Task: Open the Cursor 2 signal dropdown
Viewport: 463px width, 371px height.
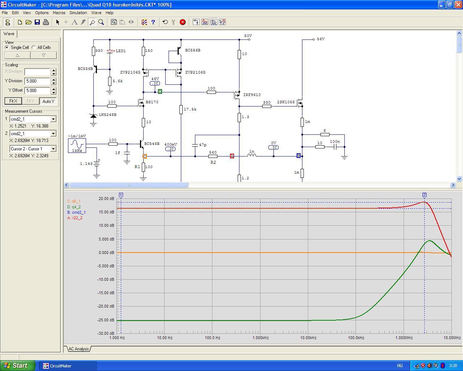Action: [x=53, y=134]
